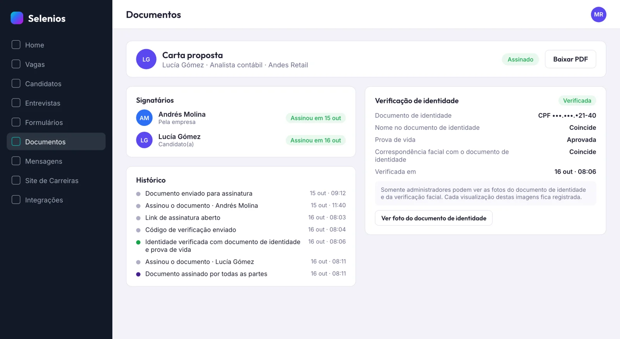Click the Integrações sidebar icon

tap(16, 200)
